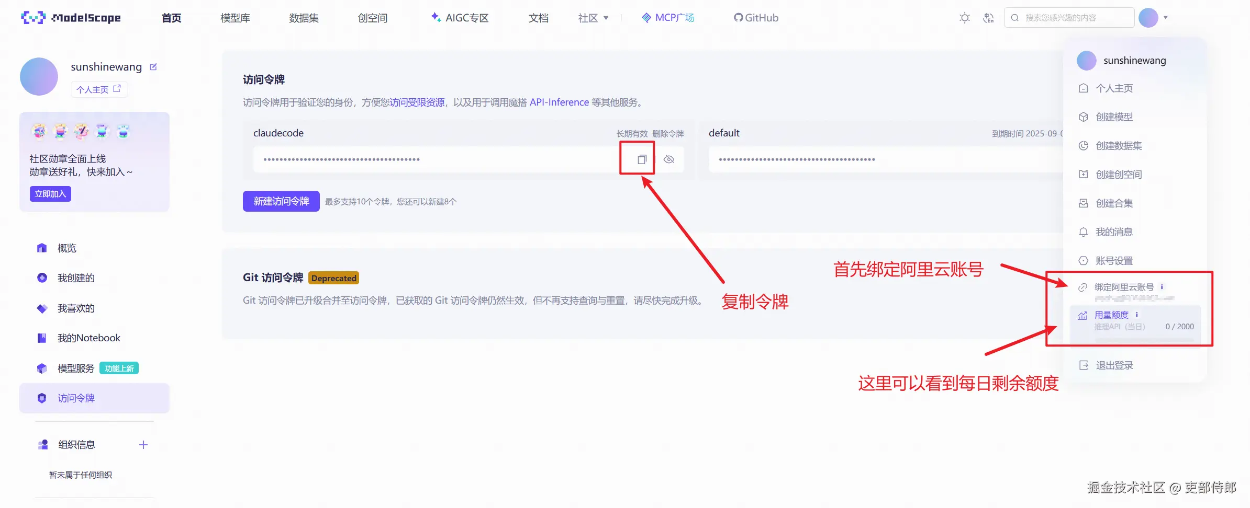1250x508 pixels.
Task: Open the 数据集 nav tab
Action: click(x=304, y=18)
